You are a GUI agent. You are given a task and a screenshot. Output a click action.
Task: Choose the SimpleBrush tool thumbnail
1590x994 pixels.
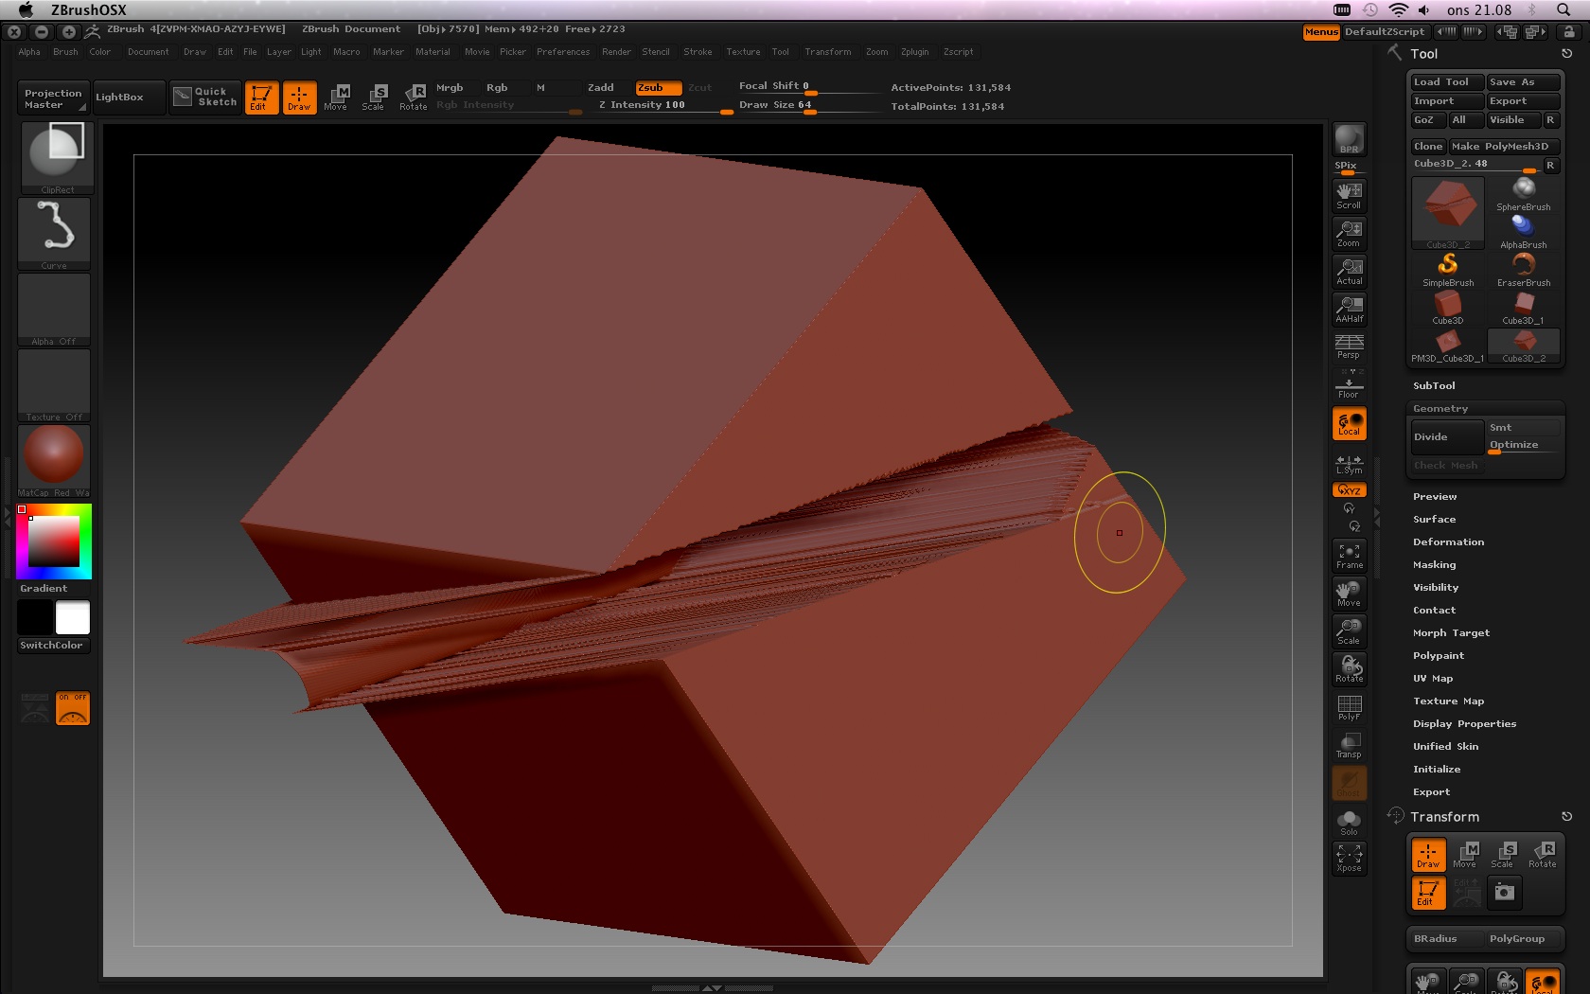[x=1447, y=269]
